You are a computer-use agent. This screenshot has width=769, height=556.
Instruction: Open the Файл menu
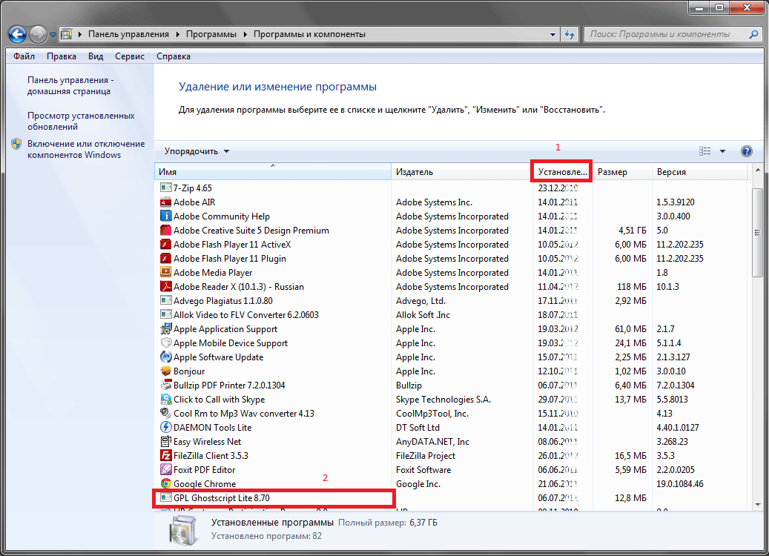tap(24, 56)
